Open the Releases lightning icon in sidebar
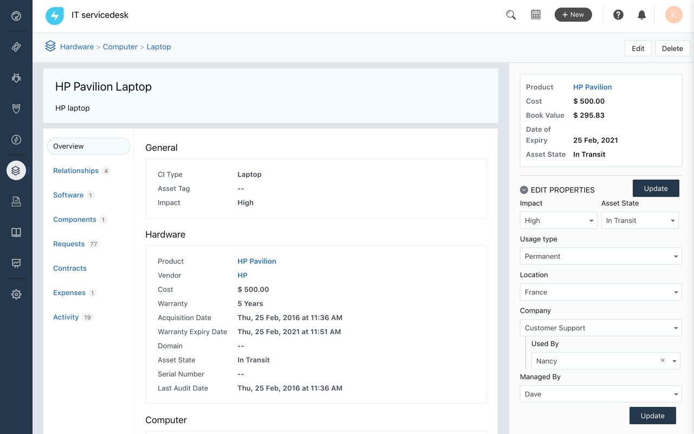This screenshot has height=434, width=694. [16, 140]
